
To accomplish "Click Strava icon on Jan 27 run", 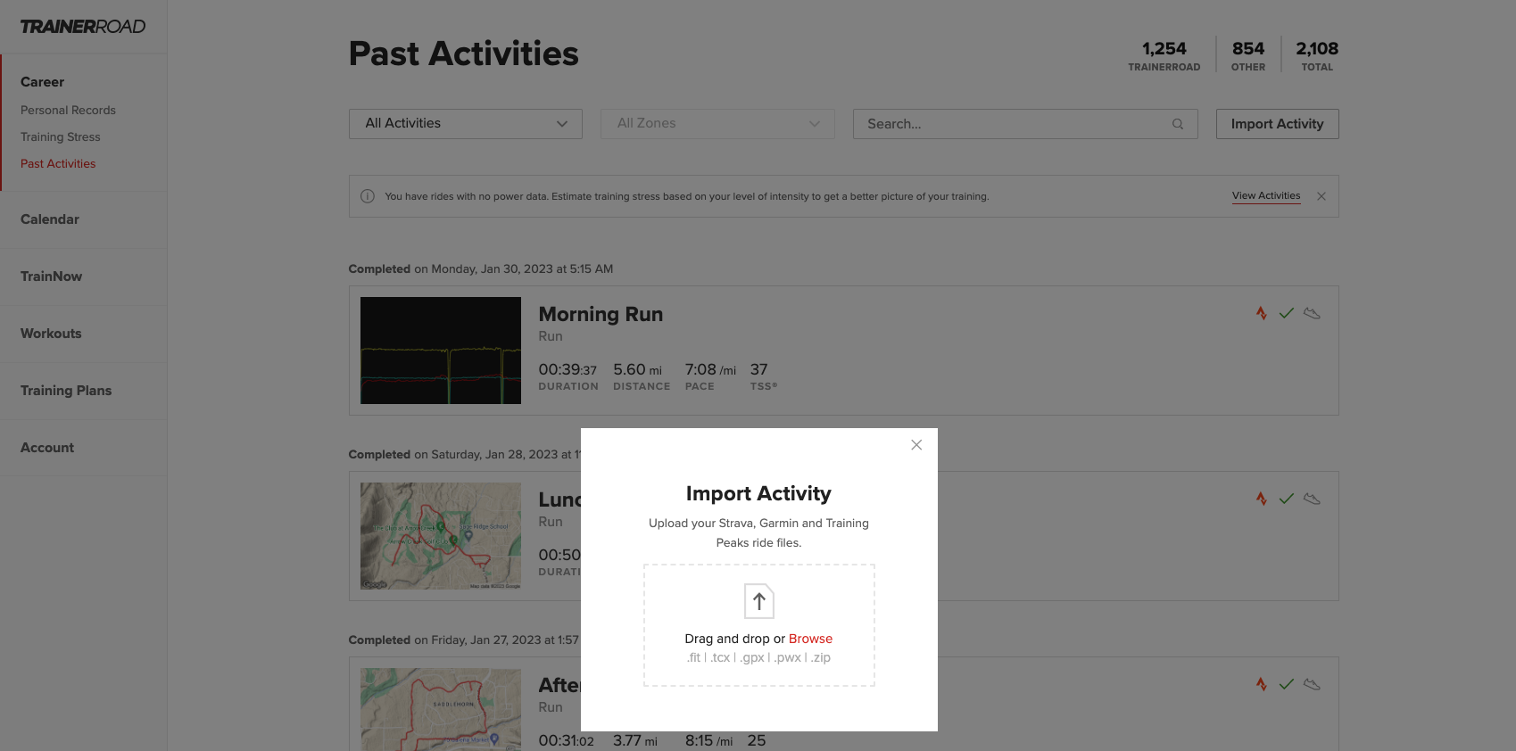I will tap(1262, 684).
